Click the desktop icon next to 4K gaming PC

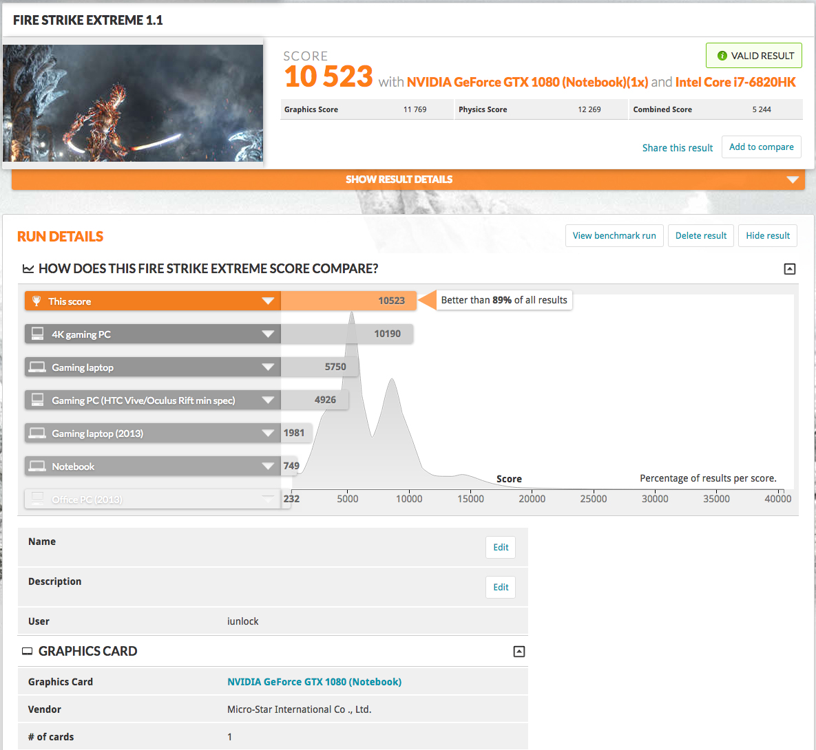(37, 334)
